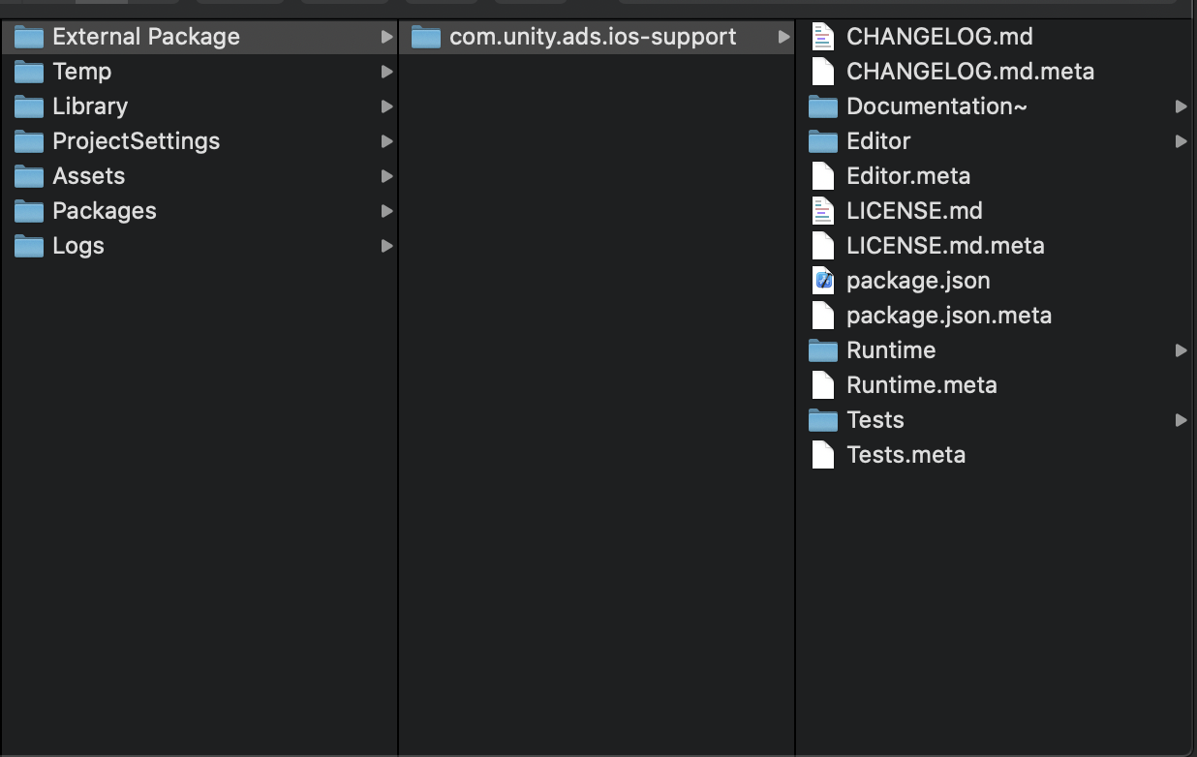Select the "package.json" file name
The height and width of the screenshot is (757, 1197).
tap(918, 281)
